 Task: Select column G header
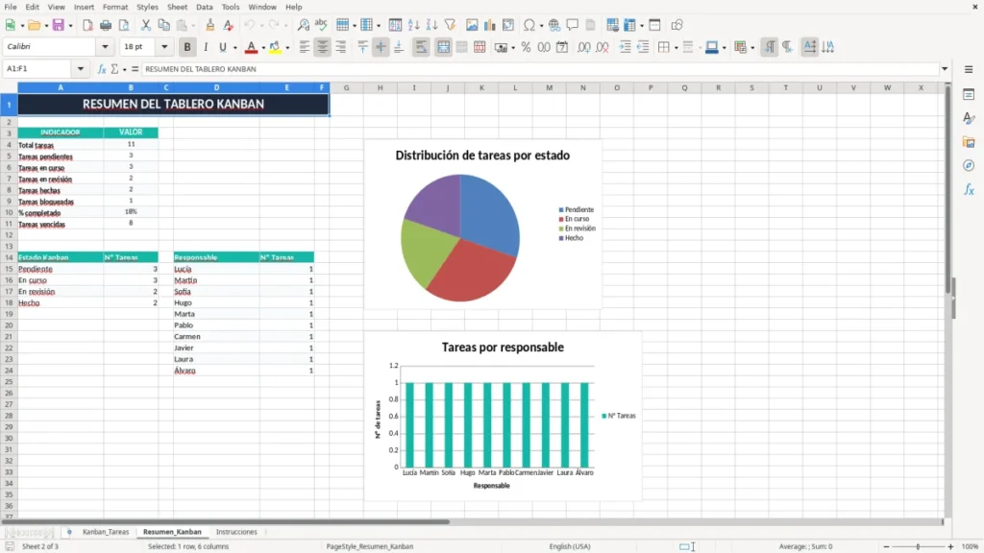346,87
